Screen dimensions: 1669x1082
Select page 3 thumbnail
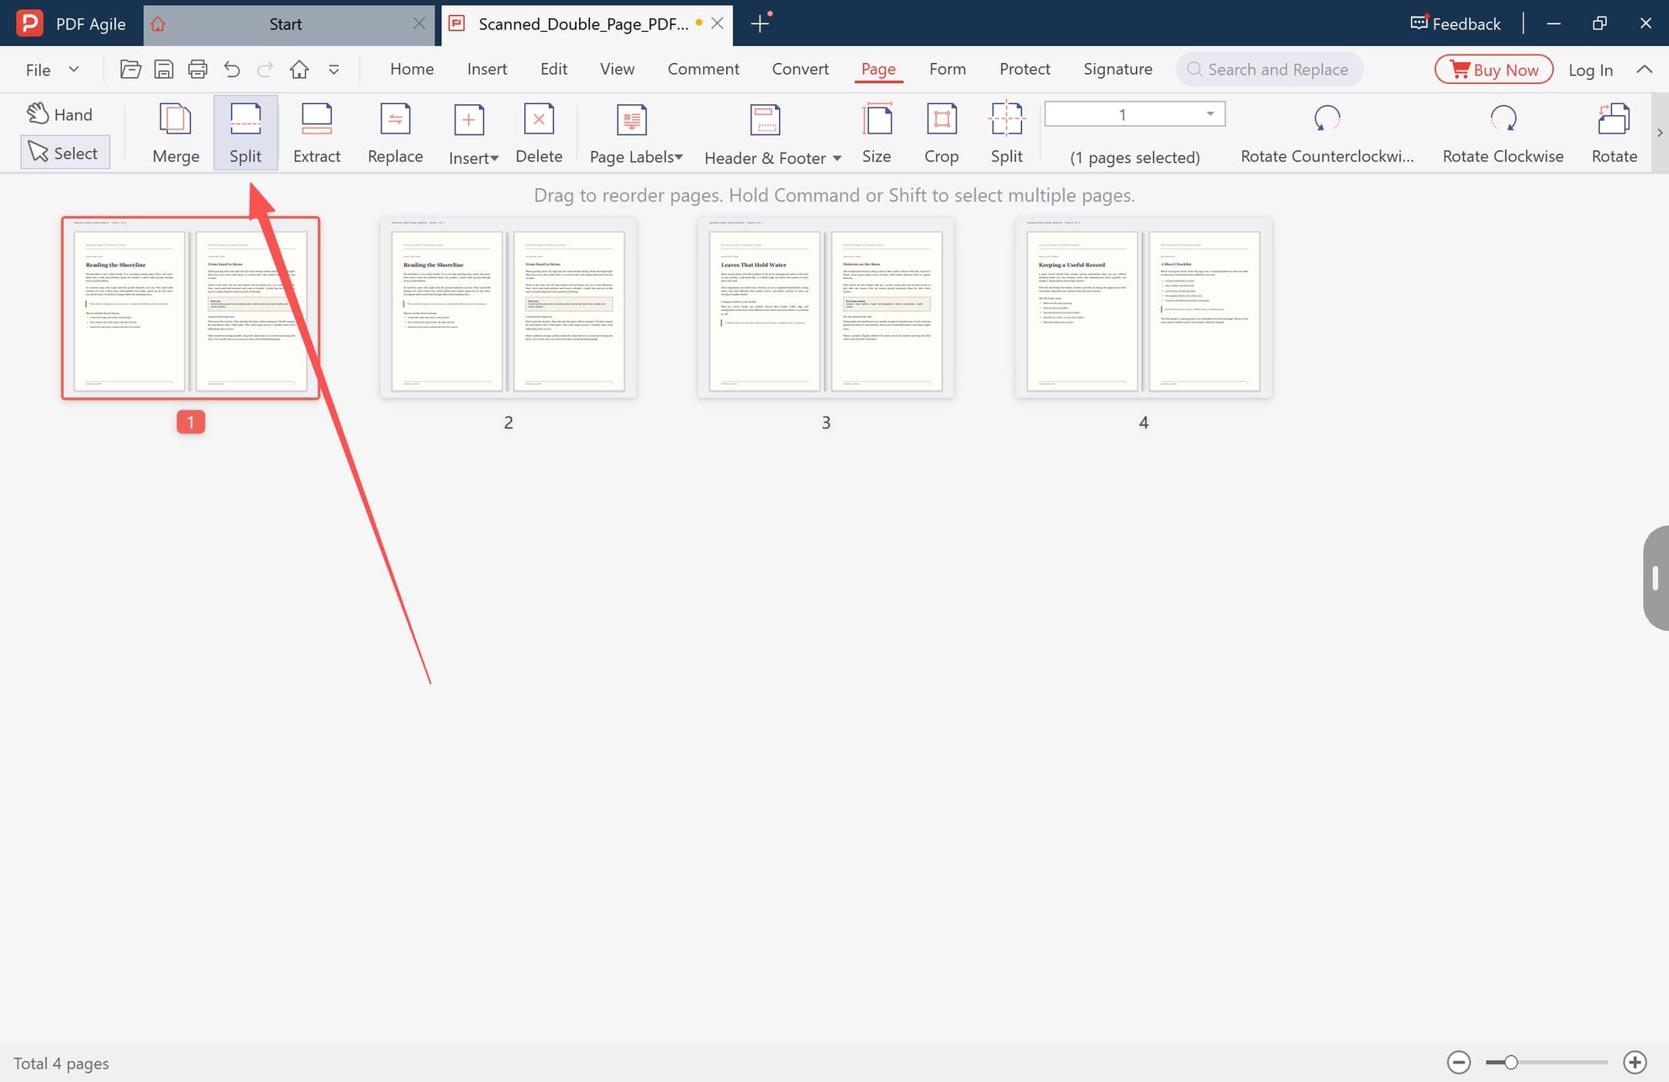825,307
